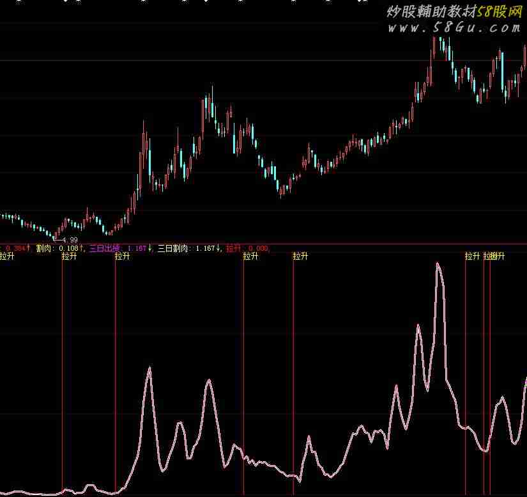Select the yellow 割肉: 0.108 indicator label
Viewport: 527px width, 497px height.
click(57, 248)
